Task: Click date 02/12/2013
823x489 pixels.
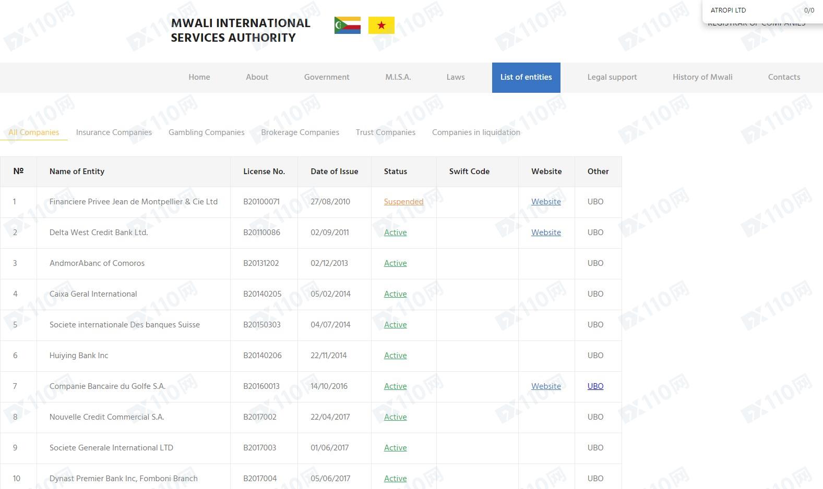Action: [x=329, y=263]
